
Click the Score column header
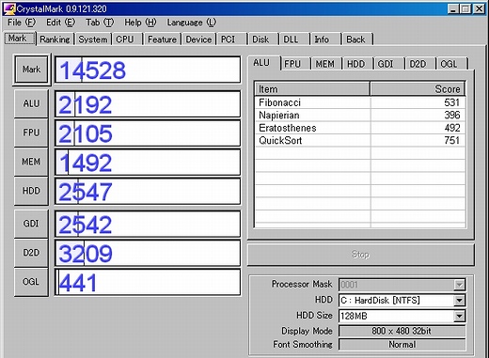click(x=418, y=89)
